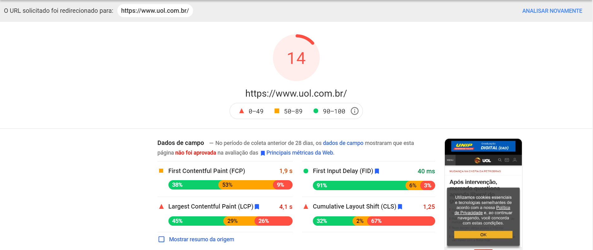Click the green 32% segment of CLS bar
593x250 pixels.
333,221
